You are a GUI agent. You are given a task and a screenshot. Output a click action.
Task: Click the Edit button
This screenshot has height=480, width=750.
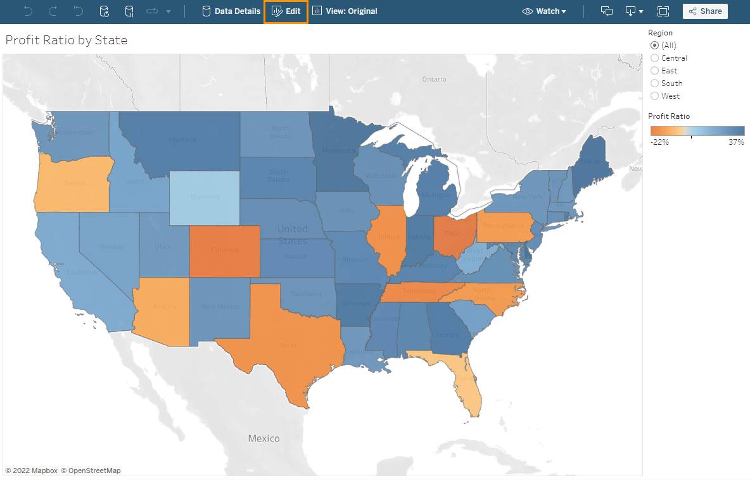(286, 11)
